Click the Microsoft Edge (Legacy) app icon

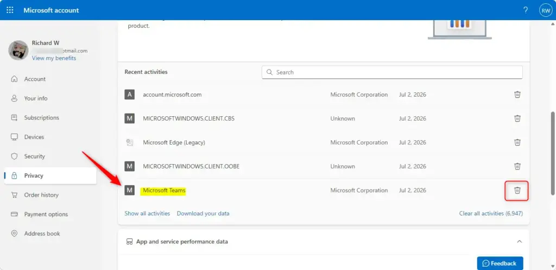point(129,142)
